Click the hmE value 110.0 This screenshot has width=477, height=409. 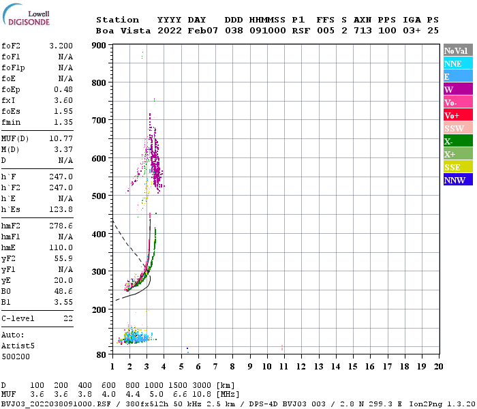pos(61,247)
